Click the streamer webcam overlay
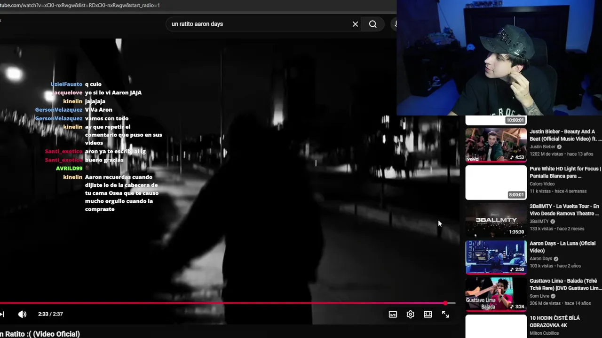This screenshot has height=338, width=602. pyautogui.click(x=499, y=58)
